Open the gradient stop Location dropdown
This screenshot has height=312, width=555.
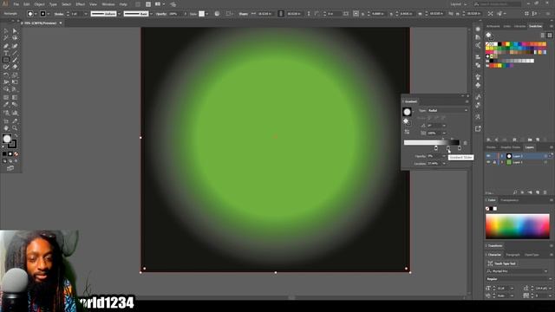click(444, 164)
